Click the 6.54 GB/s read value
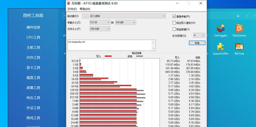The image size is (256, 127). point(195,94)
